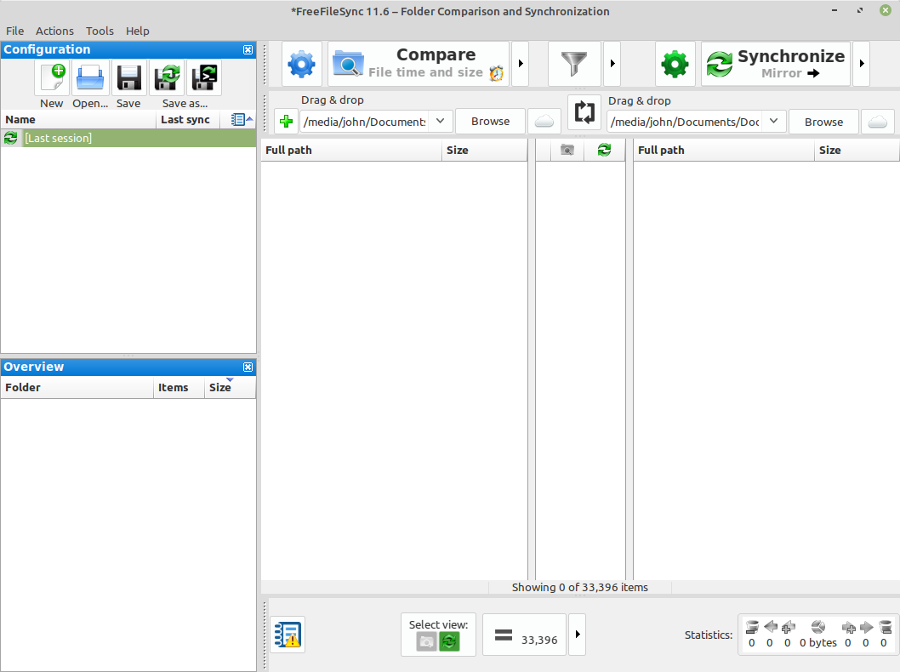The height and width of the screenshot is (672, 900).
Task: Swap sides with the arrows icon
Action: pyautogui.click(x=584, y=112)
